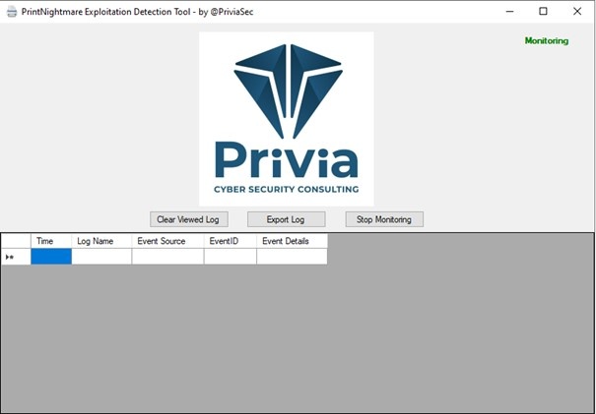Select the empty Log Name cell

(101, 257)
